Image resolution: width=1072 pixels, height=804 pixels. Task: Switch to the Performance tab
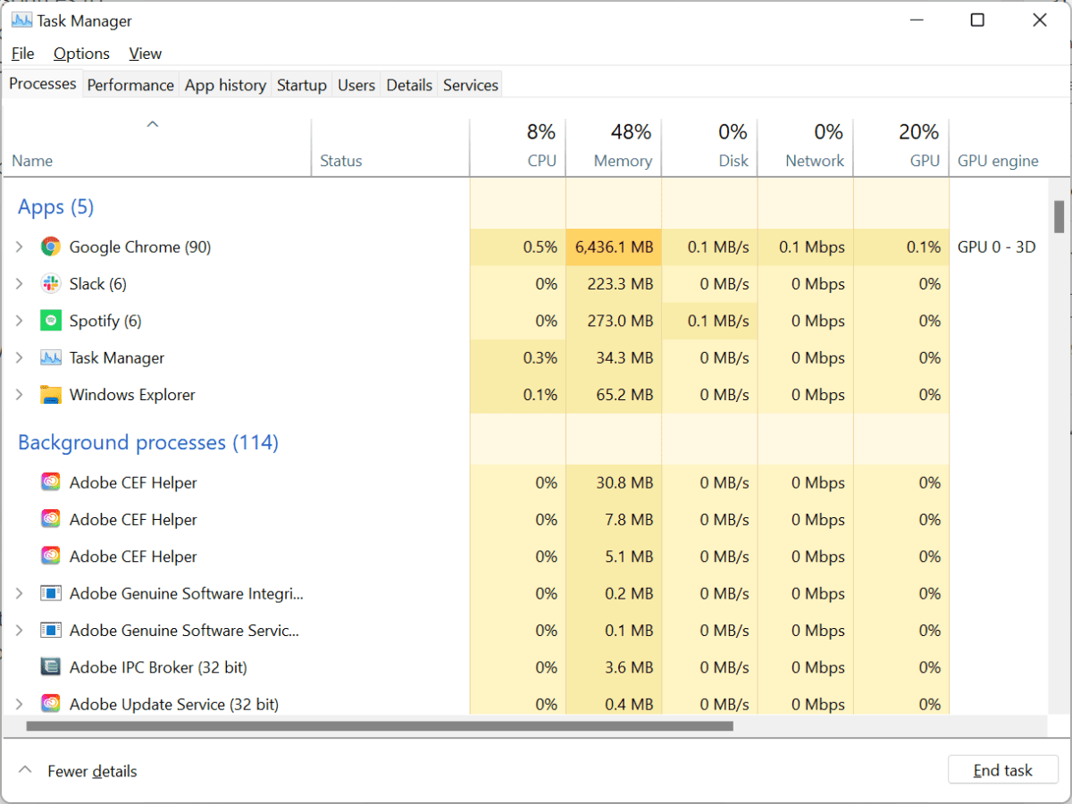click(x=130, y=85)
